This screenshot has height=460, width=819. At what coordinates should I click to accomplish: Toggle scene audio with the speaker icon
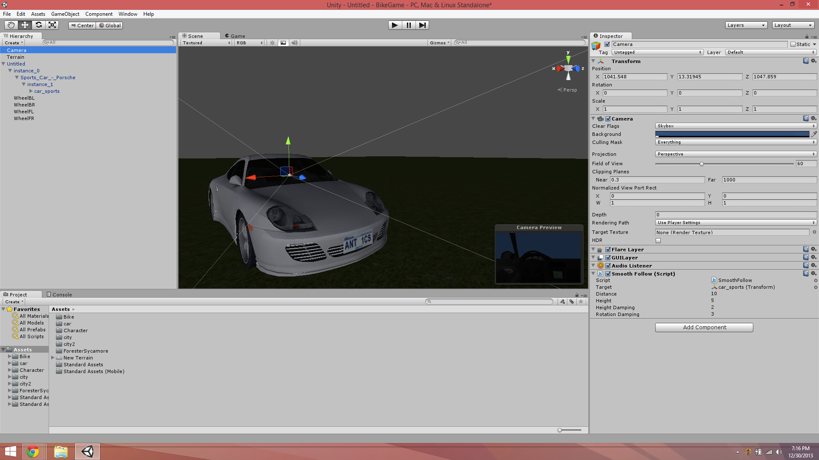coord(294,43)
